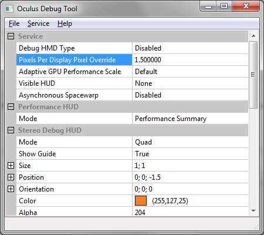Click the Oculus Debug Tool title bar icon
The width and height of the screenshot is (264, 235).
[x=9, y=9]
